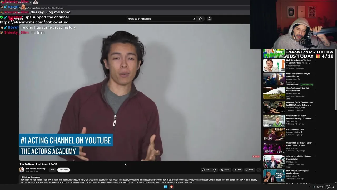Viewport: 337px width, 190px height.
Task: Open options menu for School Field Trip video
Action: (315, 157)
